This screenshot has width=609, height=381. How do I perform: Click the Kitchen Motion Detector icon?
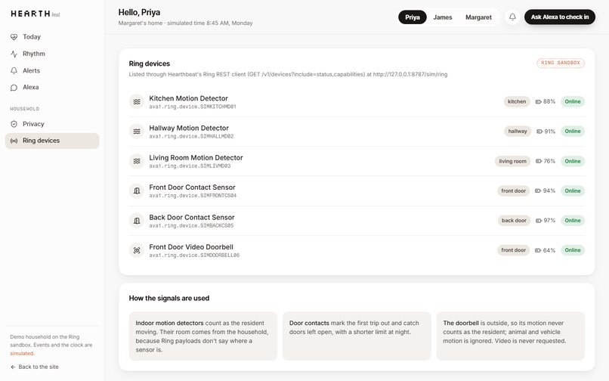pyautogui.click(x=137, y=102)
